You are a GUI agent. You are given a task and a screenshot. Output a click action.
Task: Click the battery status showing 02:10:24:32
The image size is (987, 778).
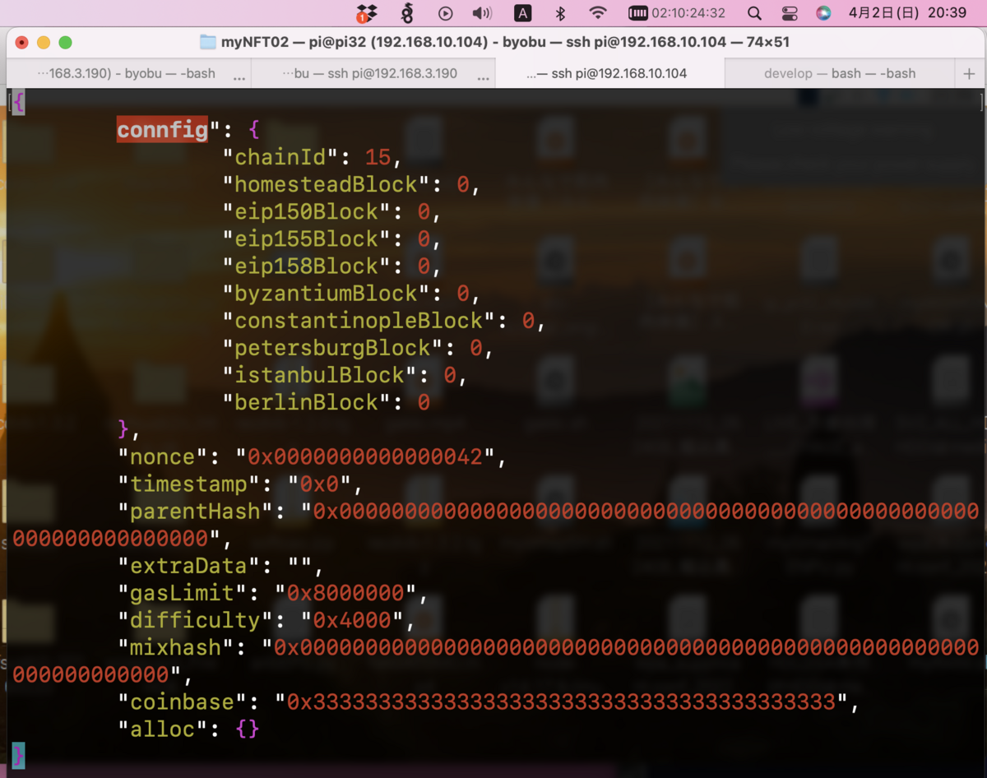click(x=677, y=13)
